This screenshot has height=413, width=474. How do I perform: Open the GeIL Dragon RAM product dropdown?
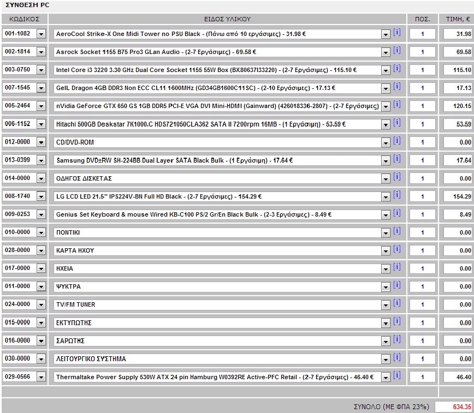pos(386,88)
